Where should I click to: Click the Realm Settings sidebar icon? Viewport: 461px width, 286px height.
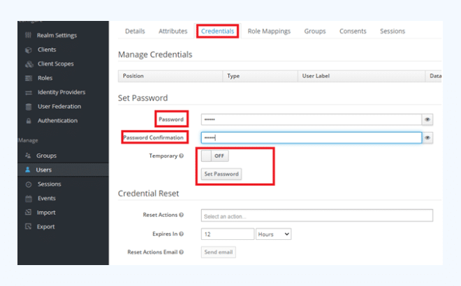pos(29,36)
